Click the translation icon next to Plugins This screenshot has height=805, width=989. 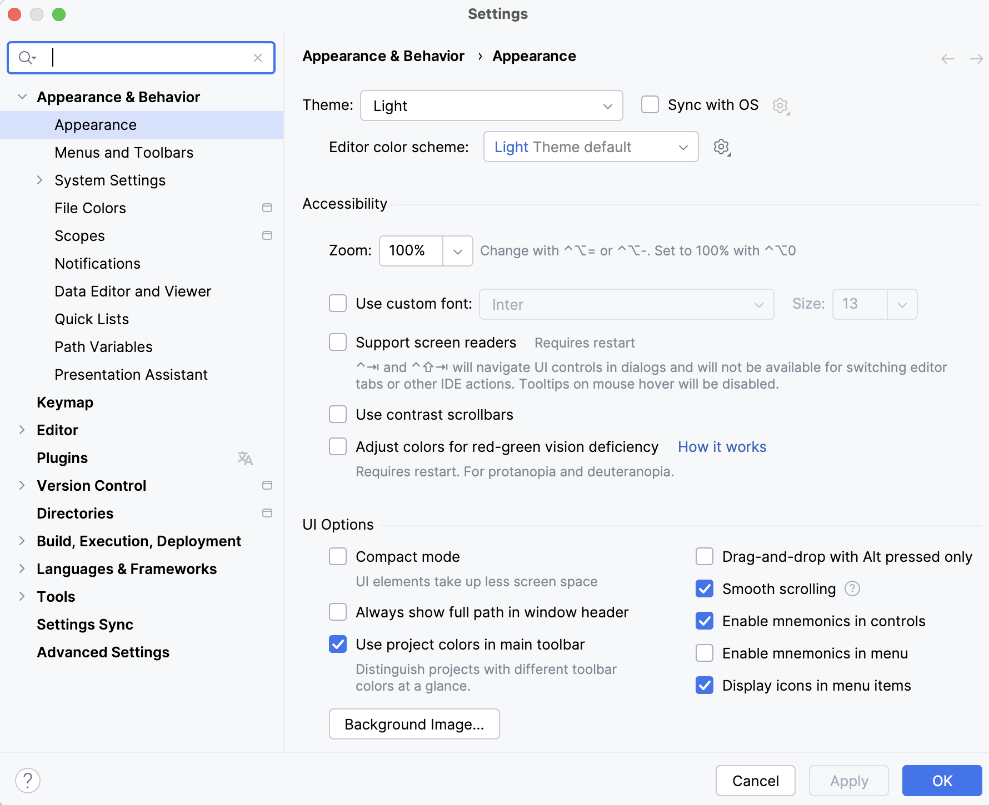pyautogui.click(x=245, y=458)
